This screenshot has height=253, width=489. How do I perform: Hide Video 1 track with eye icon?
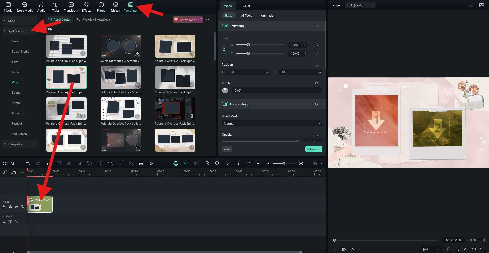[x=16, y=207]
